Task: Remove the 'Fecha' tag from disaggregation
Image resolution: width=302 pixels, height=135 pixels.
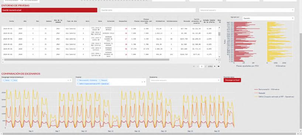Action: click(x=4, y=80)
